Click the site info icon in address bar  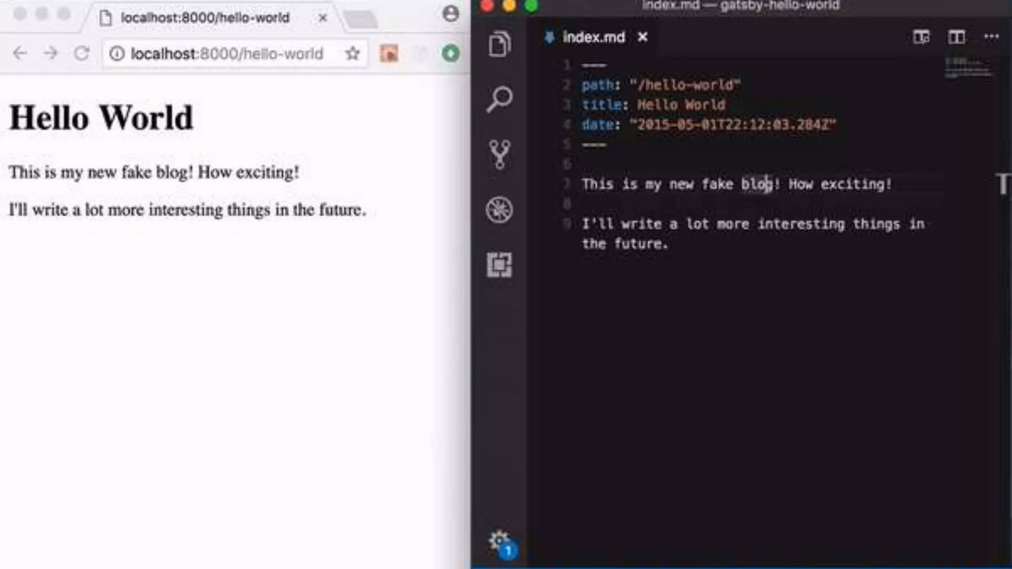(117, 53)
